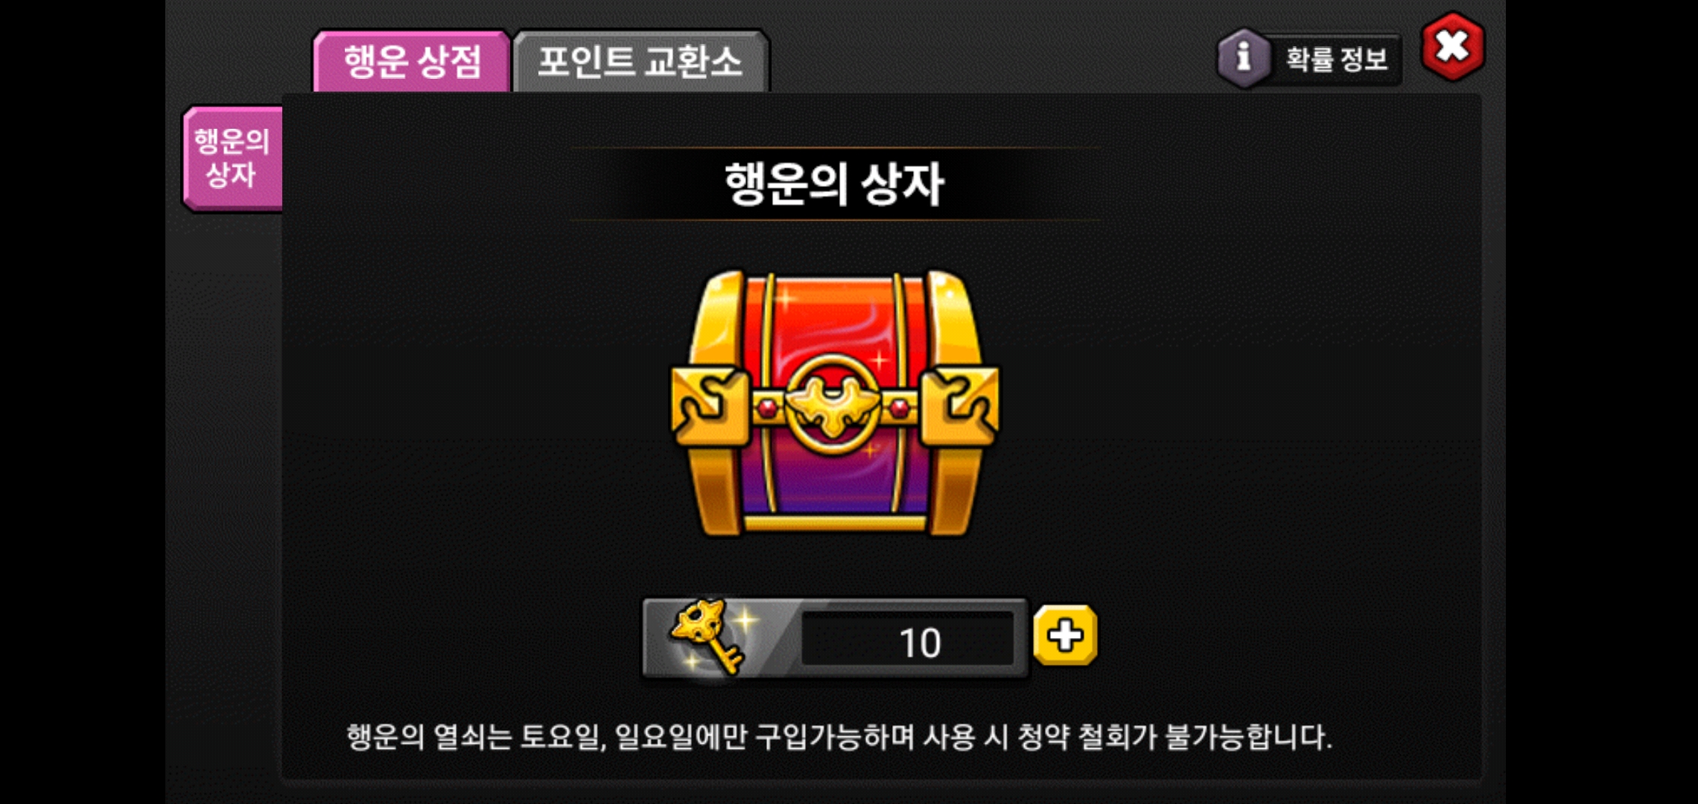Image resolution: width=1698 pixels, height=804 pixels.
Task: Select the 행운 상점 tab
Action: click(412, 61)
